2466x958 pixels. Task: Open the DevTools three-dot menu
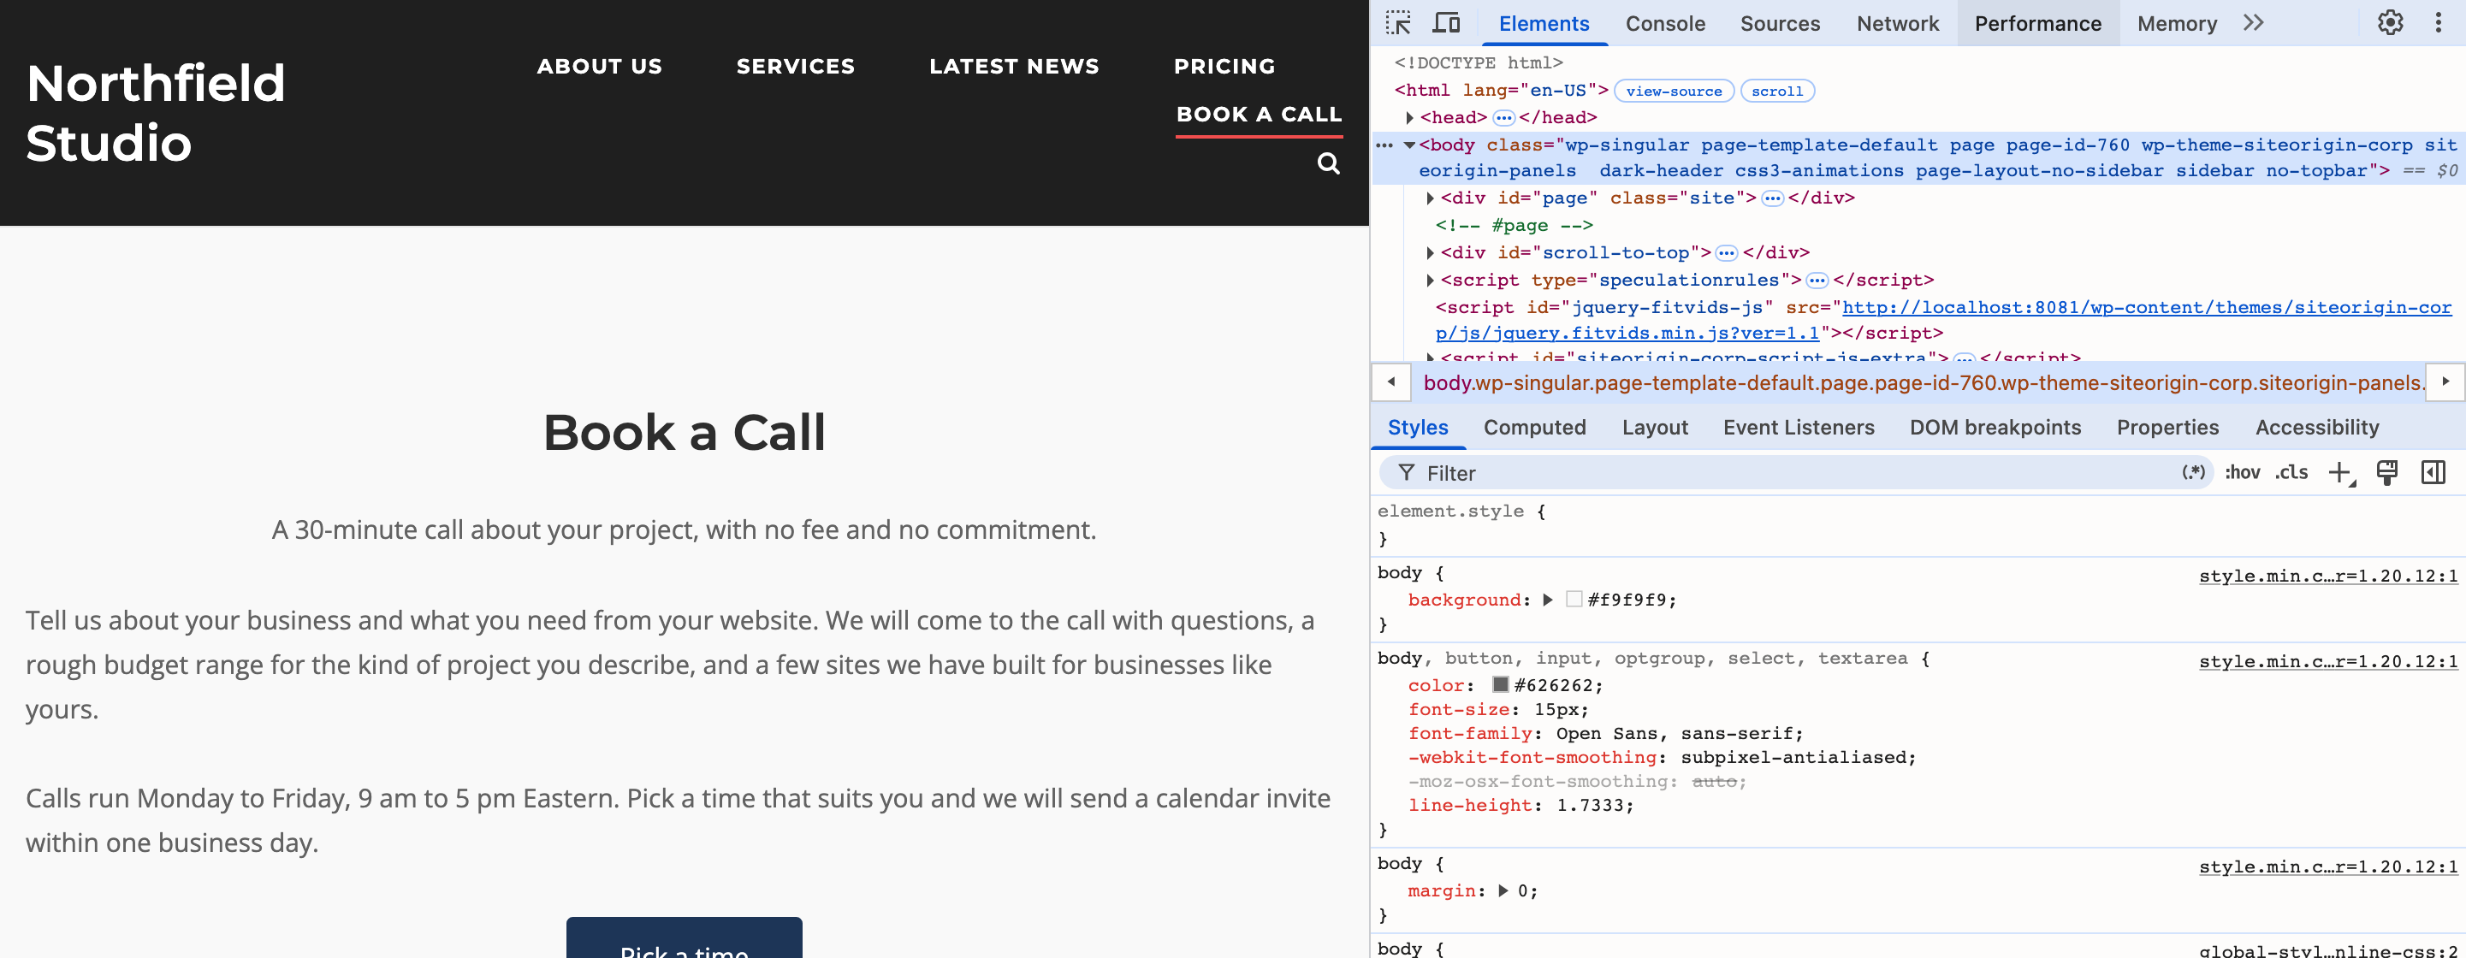coord(2439,23)
